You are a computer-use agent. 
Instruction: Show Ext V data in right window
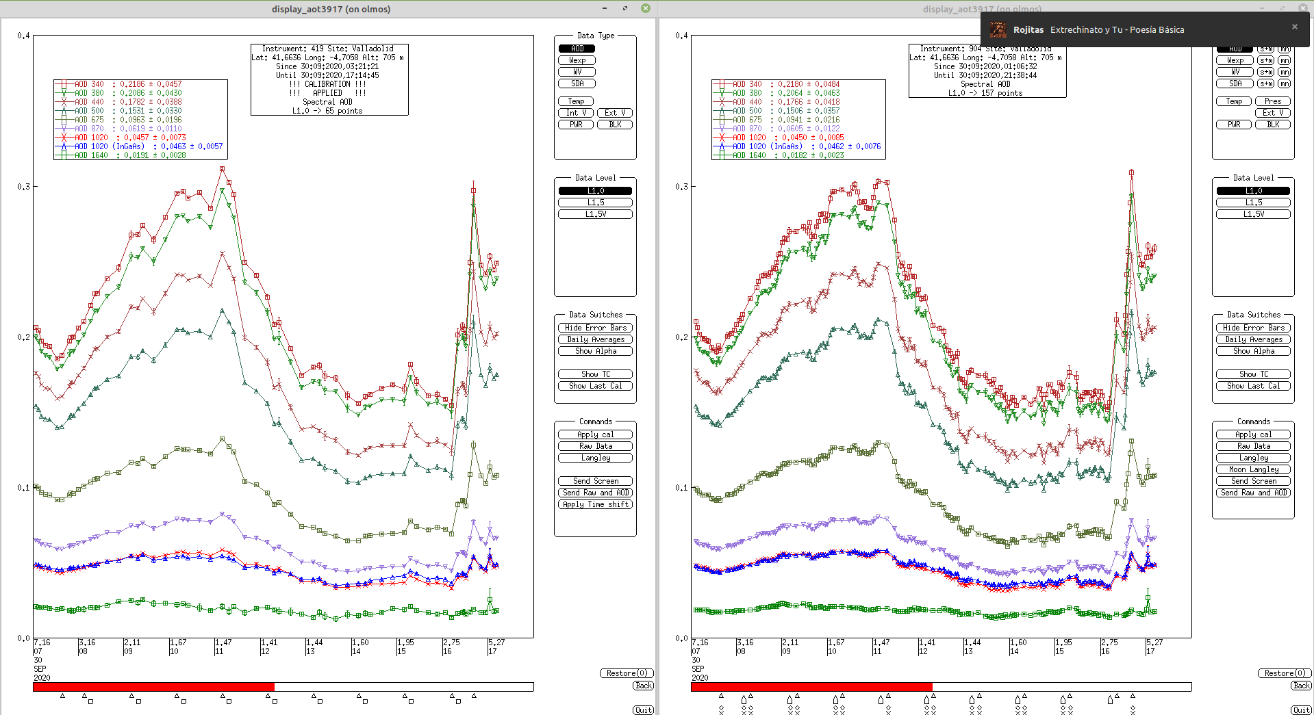1273,113
